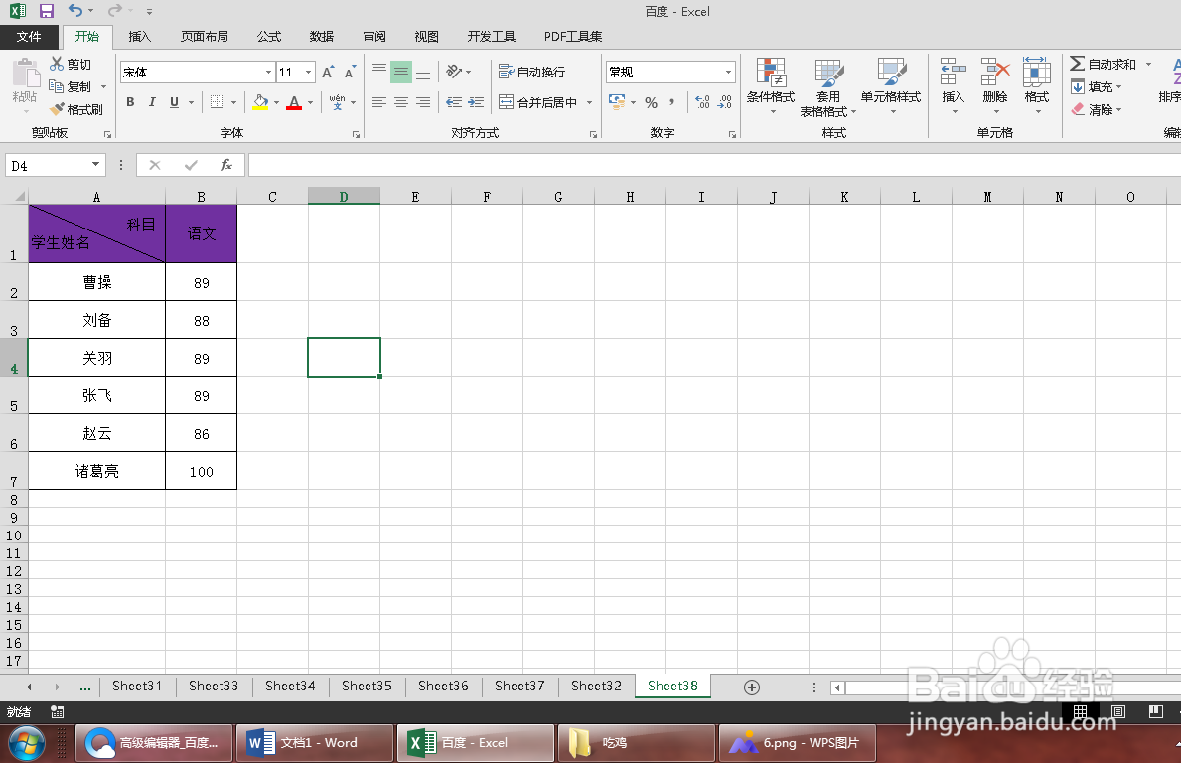Open the number format dropdown (常规)
This screenshot has width=1181, height=763.
click(728, 73)
